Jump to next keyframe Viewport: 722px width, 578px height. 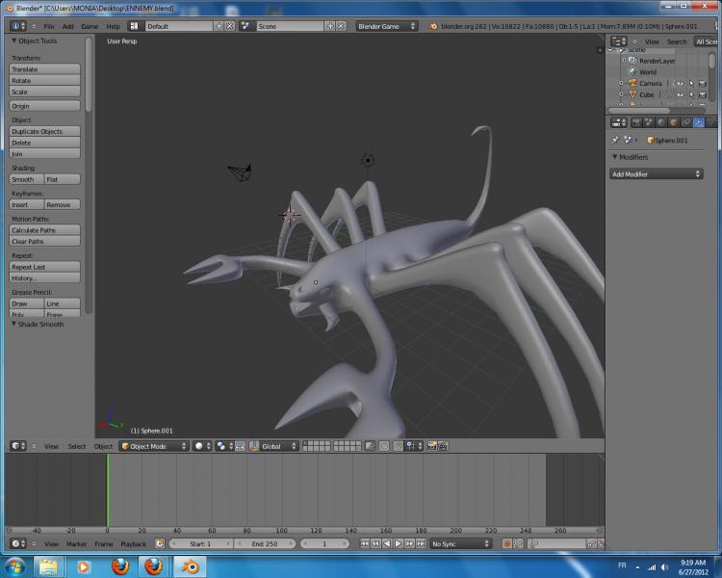click(409, 544)
